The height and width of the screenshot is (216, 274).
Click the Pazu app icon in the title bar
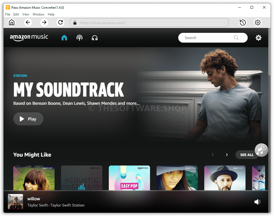[8, 7]
